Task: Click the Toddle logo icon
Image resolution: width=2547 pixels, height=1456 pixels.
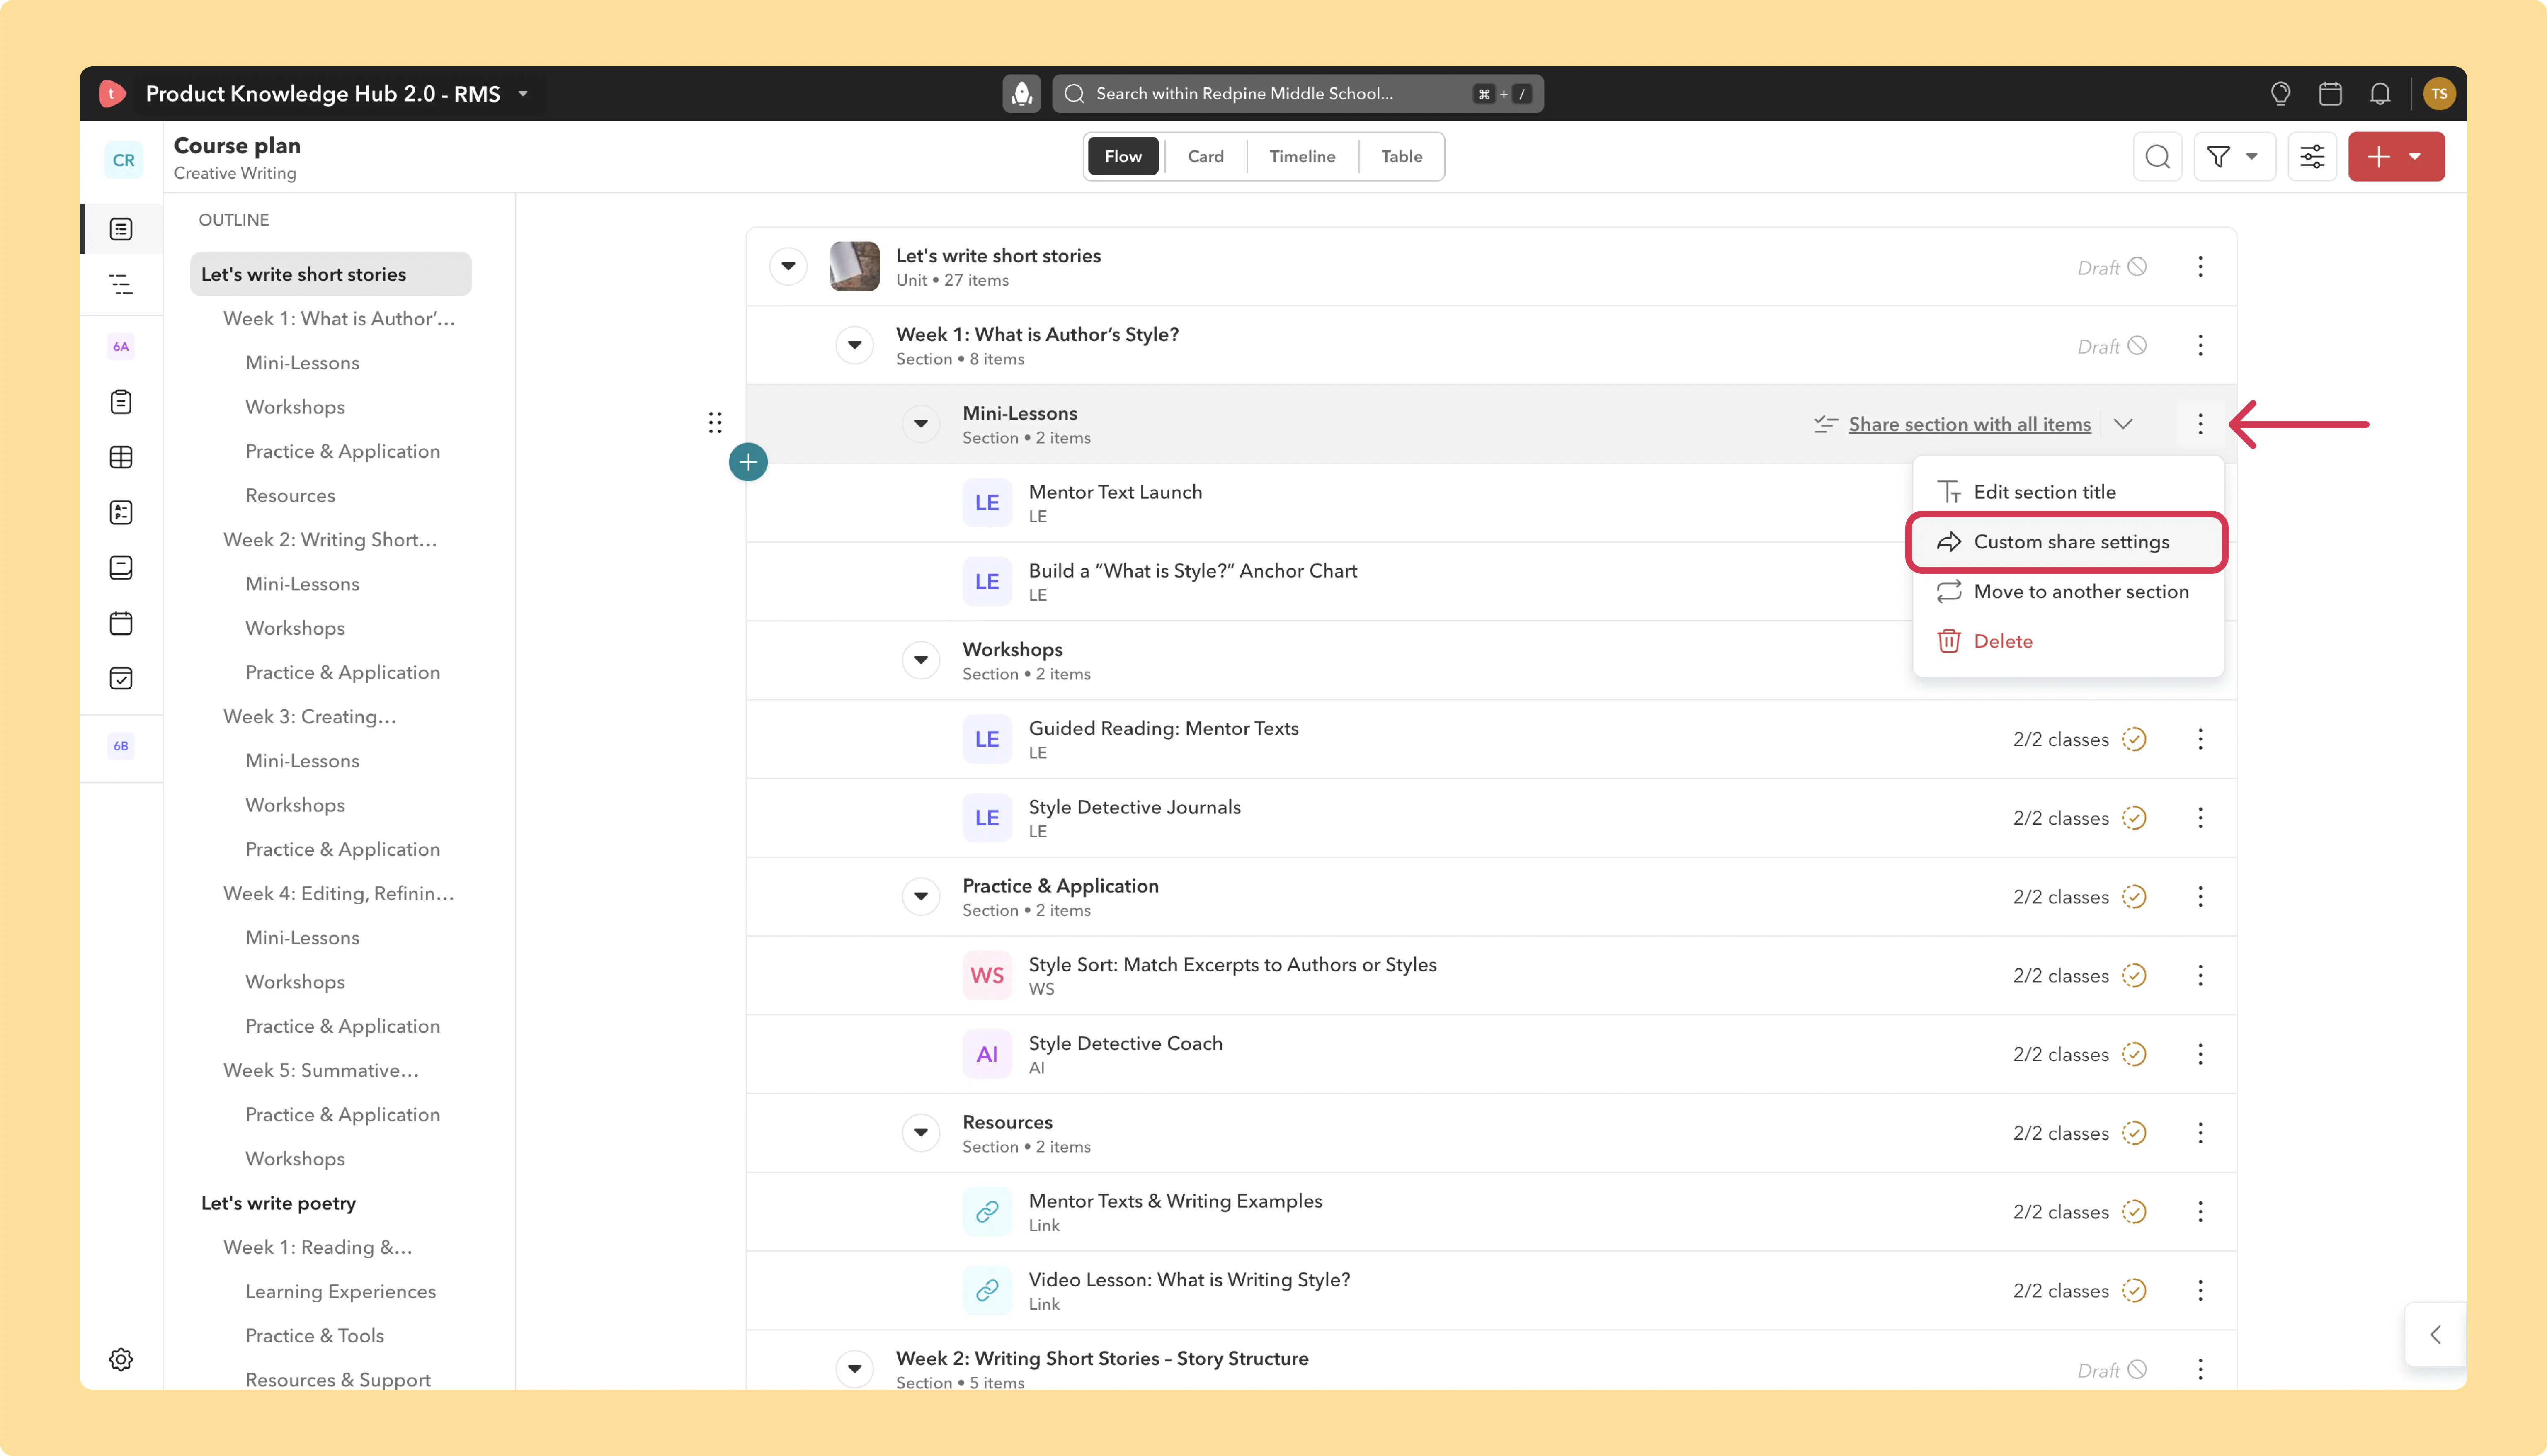Action: (x=112, y=94)
